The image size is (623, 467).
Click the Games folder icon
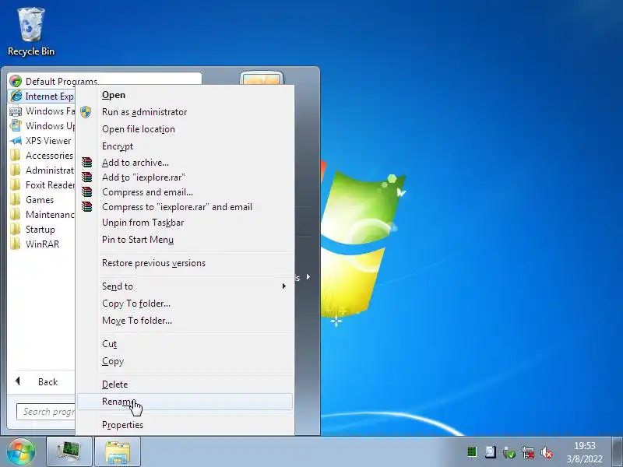pyautogui.click(x=16, y=200)
